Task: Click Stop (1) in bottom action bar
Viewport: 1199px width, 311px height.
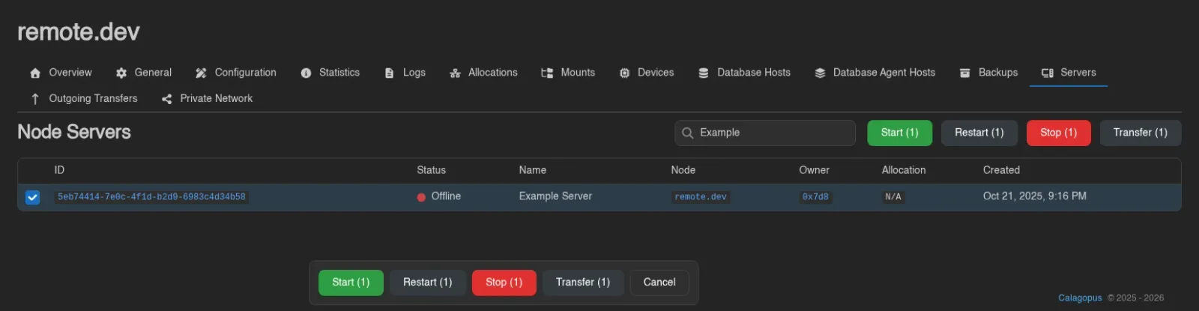Action: [504, 283]
